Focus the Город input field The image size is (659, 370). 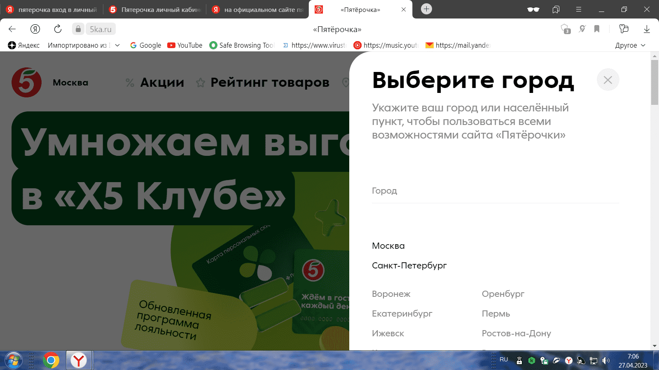(x=495, y=191)
